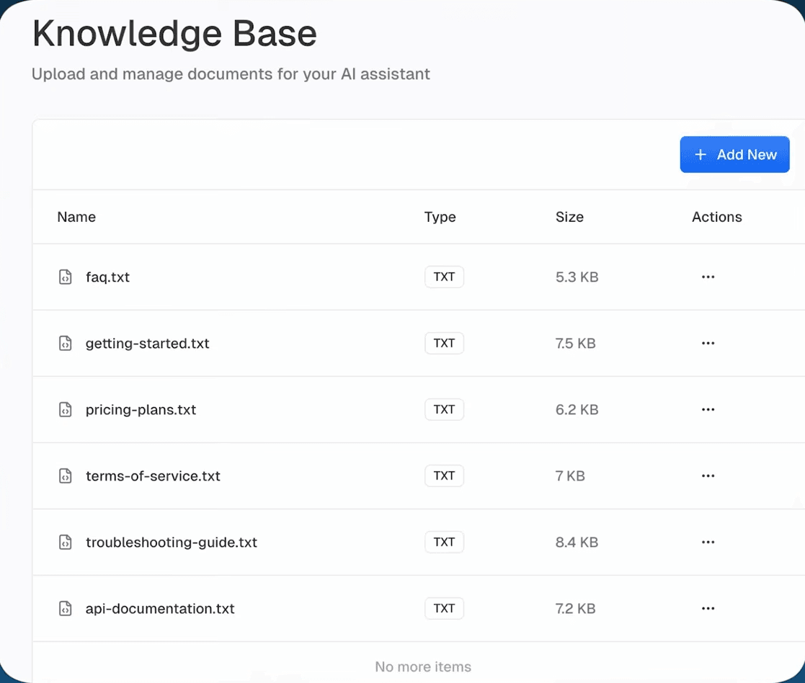Click the plus icon in Add New
805x683 pixels.
pos(700,155)
